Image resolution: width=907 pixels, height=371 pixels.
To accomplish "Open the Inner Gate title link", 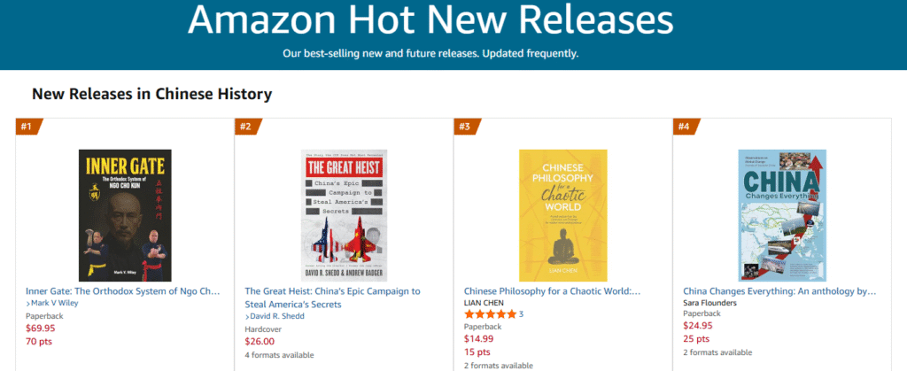I will pos(122,290).
